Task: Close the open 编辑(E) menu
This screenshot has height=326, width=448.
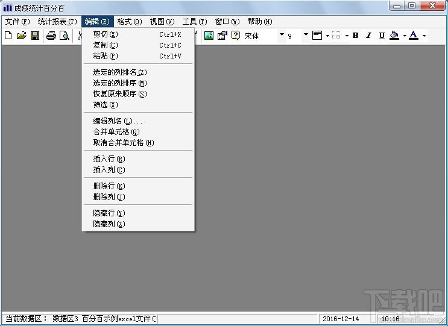Action: 98,22
